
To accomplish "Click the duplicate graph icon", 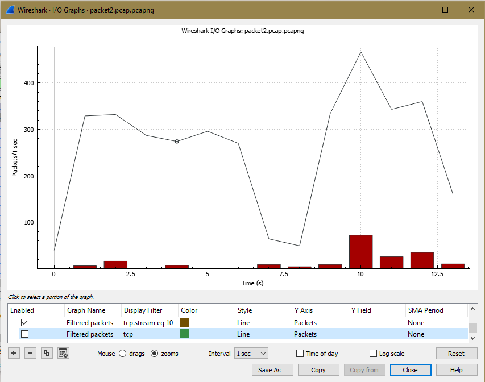I will coord(47,354).
